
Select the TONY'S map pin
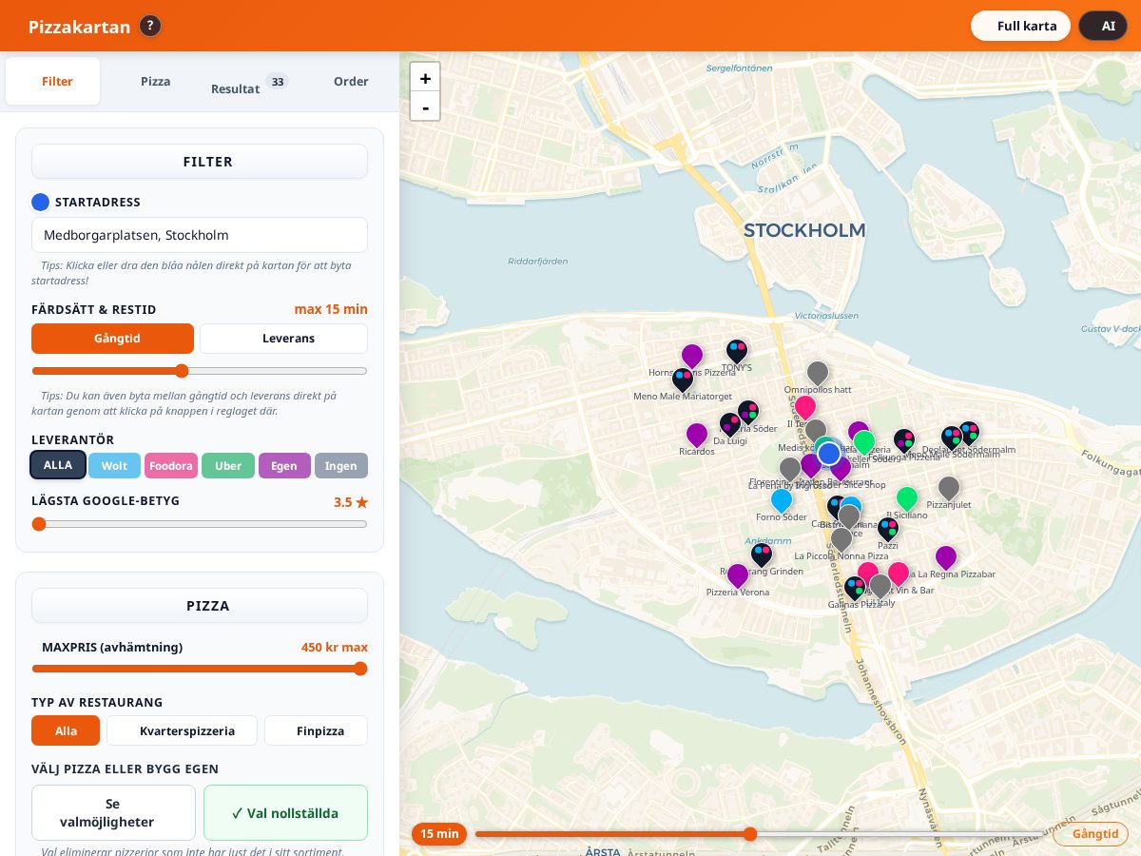click(737, 352)
